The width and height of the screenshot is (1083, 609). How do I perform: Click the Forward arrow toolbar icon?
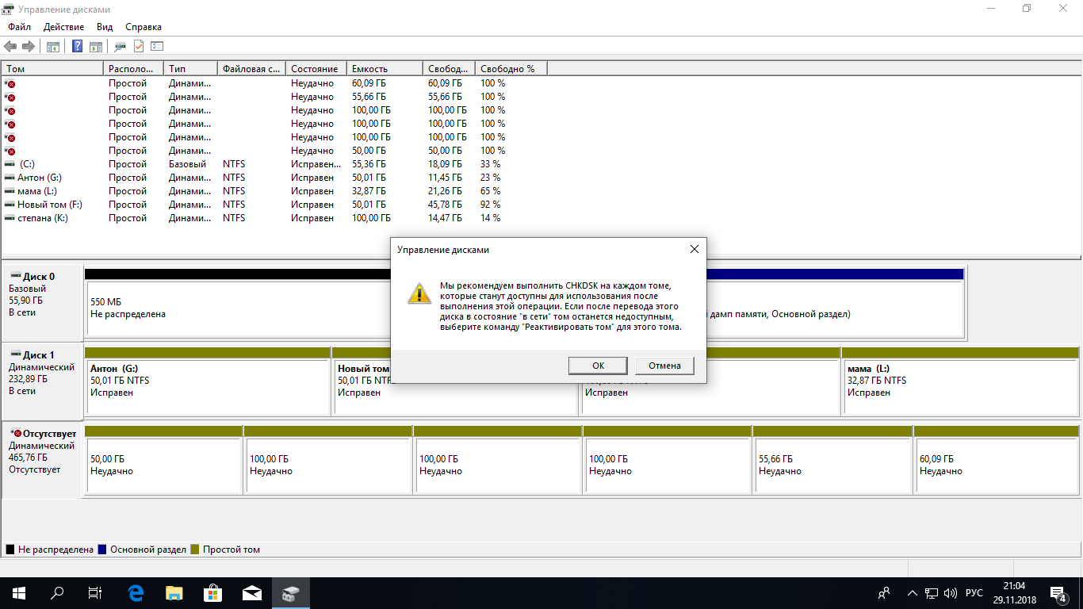pos(28,47)
